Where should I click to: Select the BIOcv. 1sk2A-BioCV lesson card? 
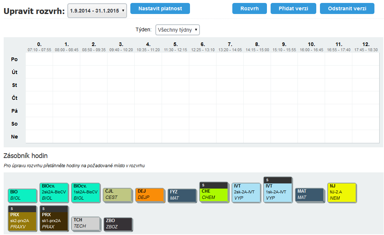pos(86,193)
